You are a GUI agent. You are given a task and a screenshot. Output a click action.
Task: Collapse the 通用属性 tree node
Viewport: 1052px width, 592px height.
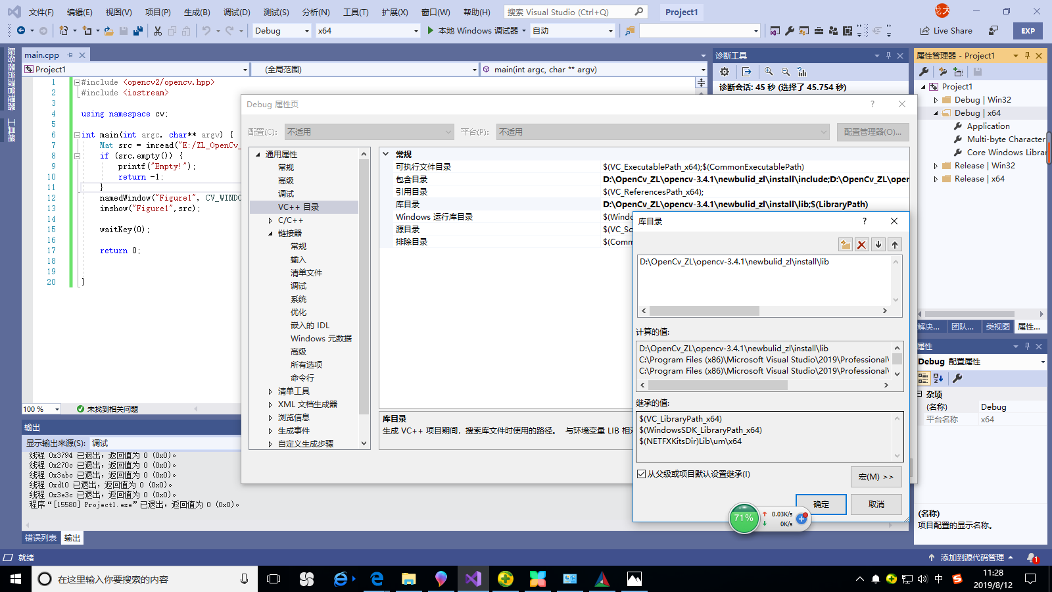tap(258, 155)
